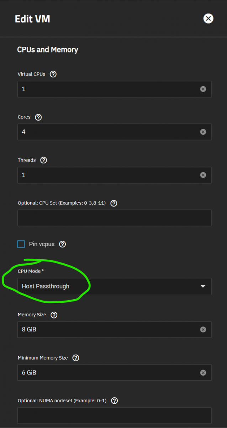This screenshot has width=227, height=428.
Task: Open help tooltip for Threads
Action: [x=43, y=160]
